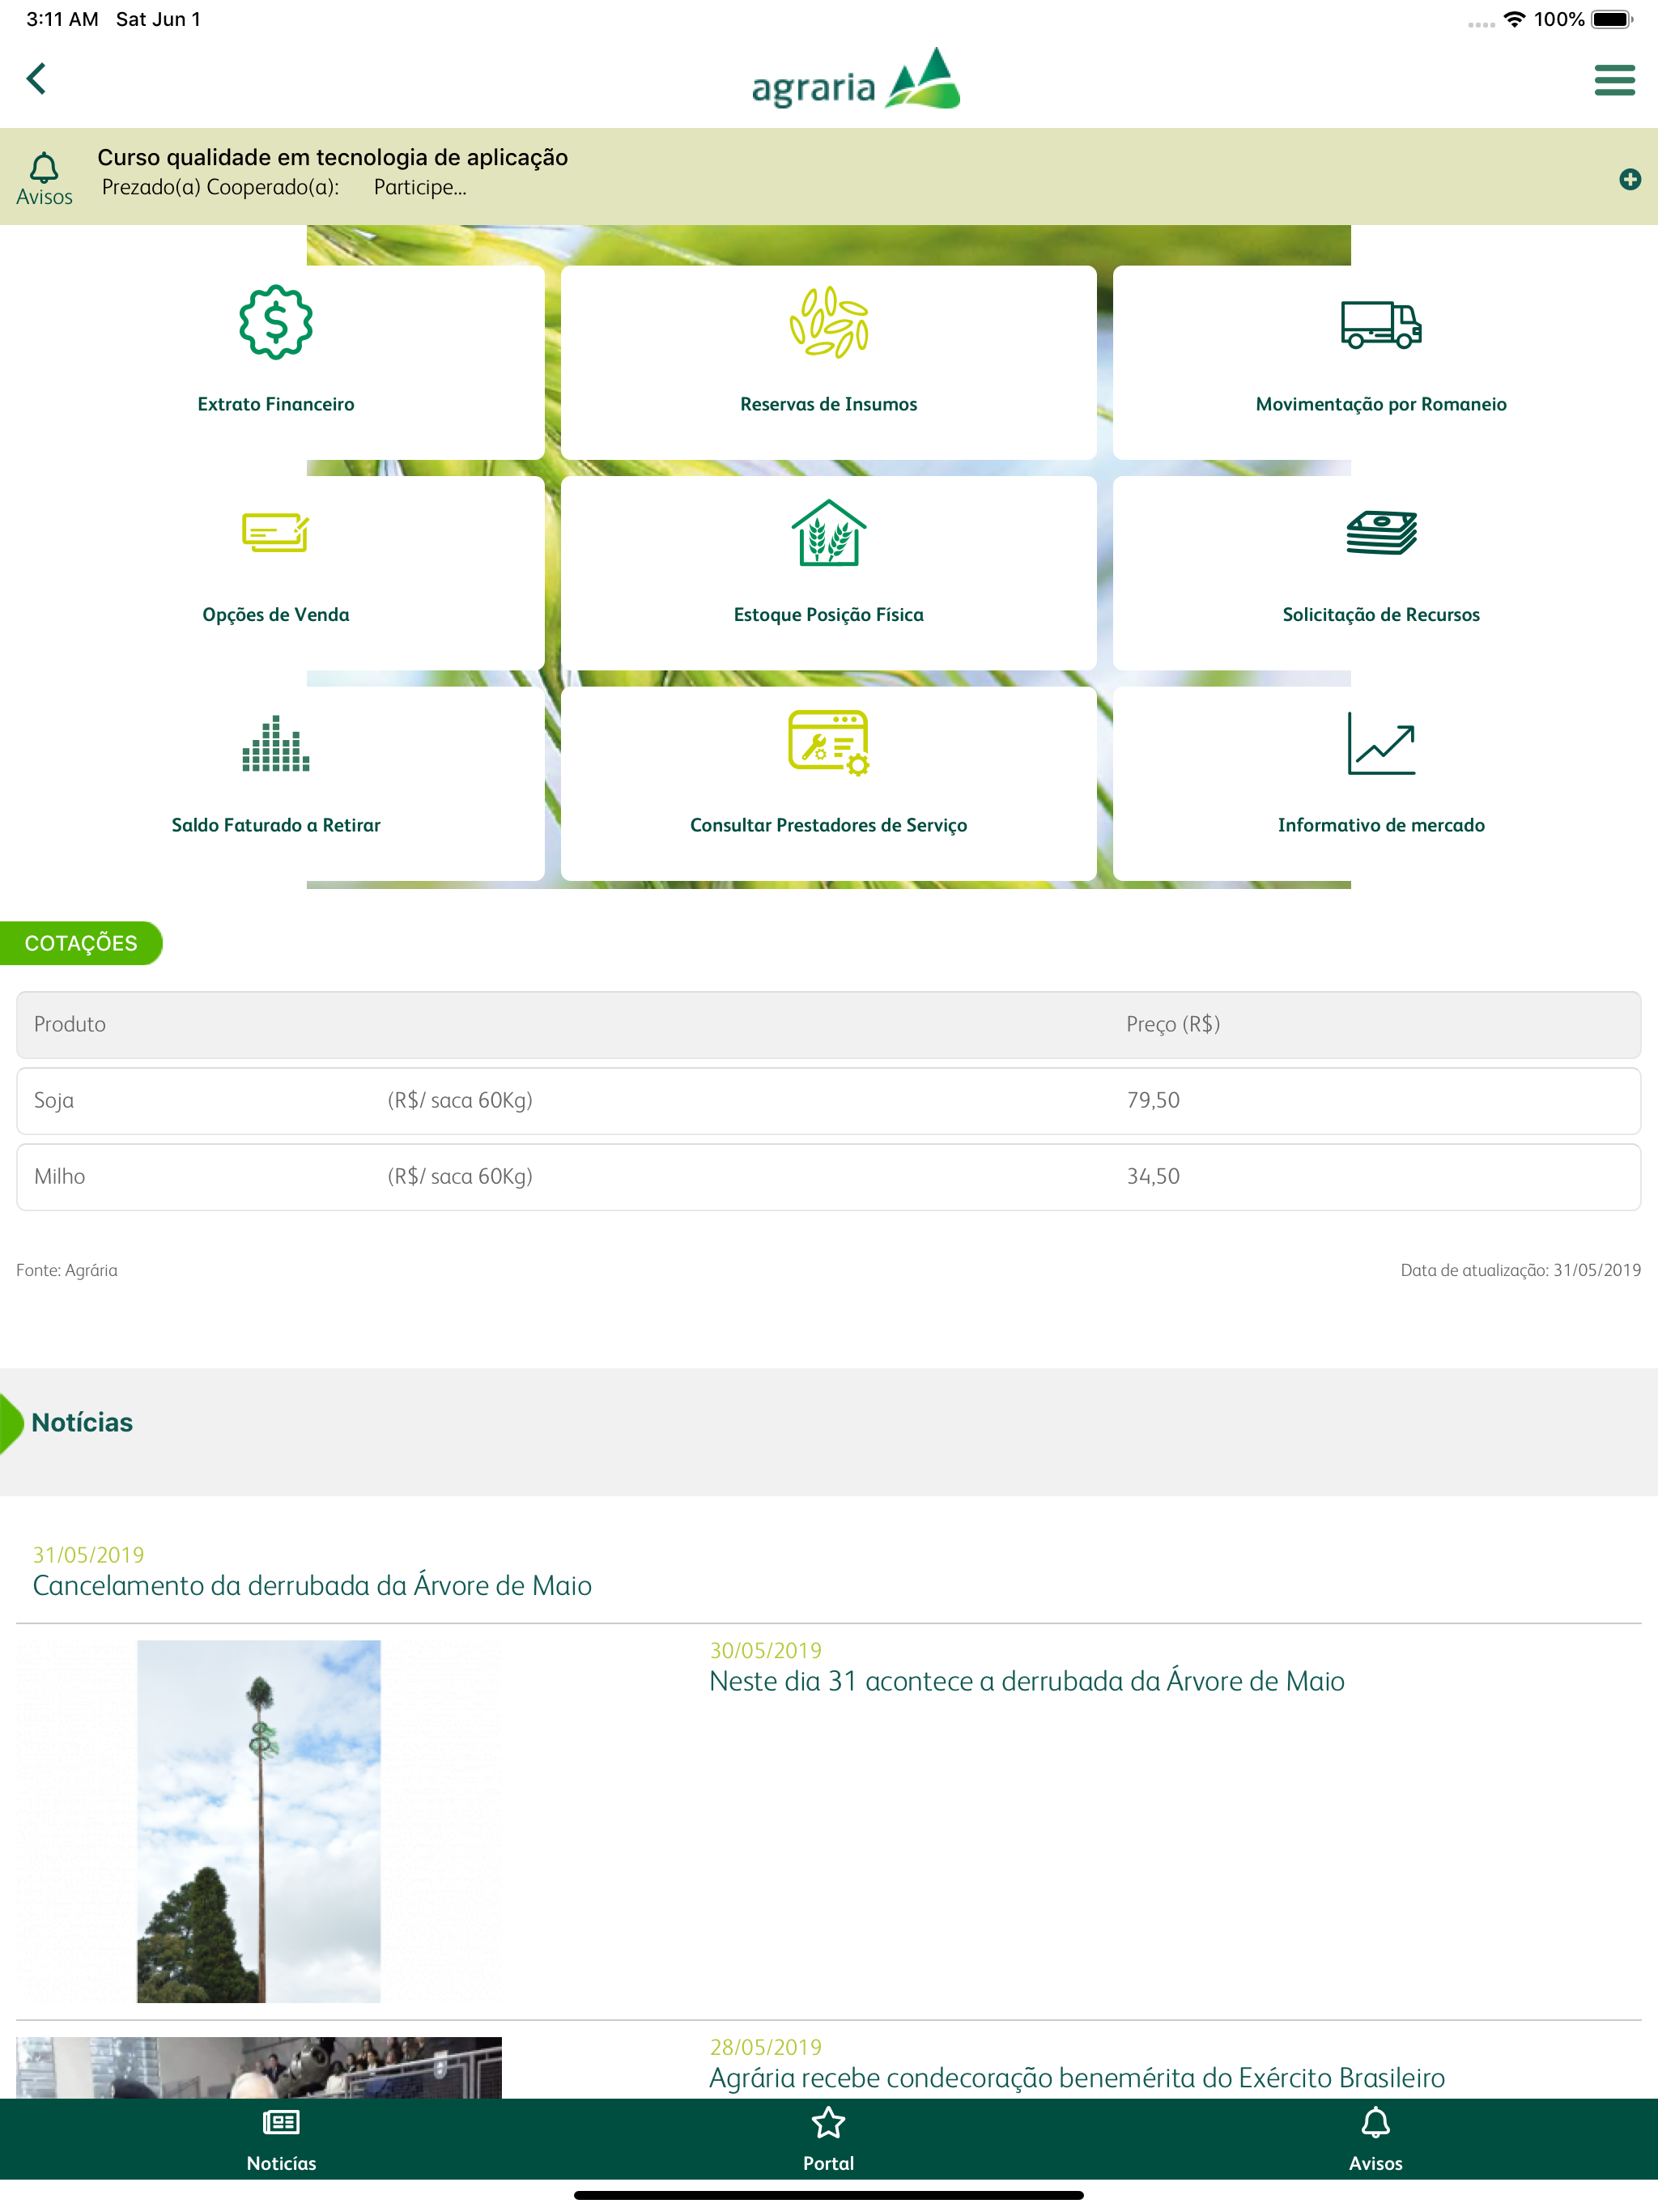1658x2212 pixels.
Task: Select the Milho quotation row
Action: point(828,1176)
